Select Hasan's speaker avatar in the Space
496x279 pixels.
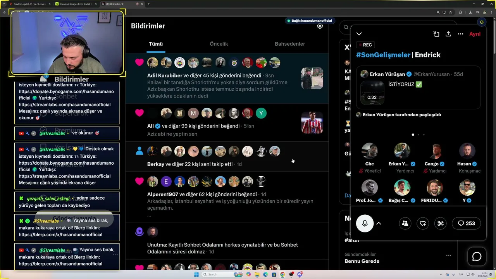pos(467,151)
